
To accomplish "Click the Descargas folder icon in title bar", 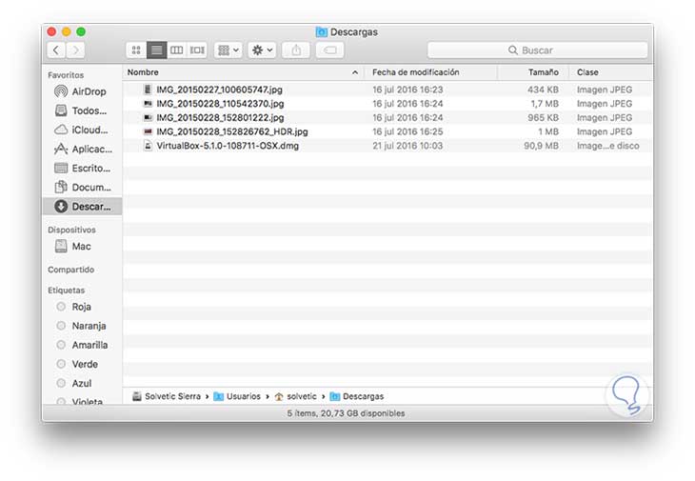I will point(322,32).
